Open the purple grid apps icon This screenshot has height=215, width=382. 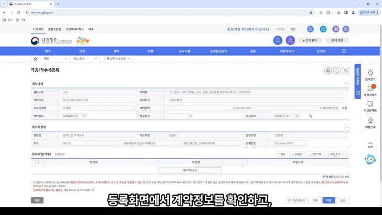[x=336, y=29]
